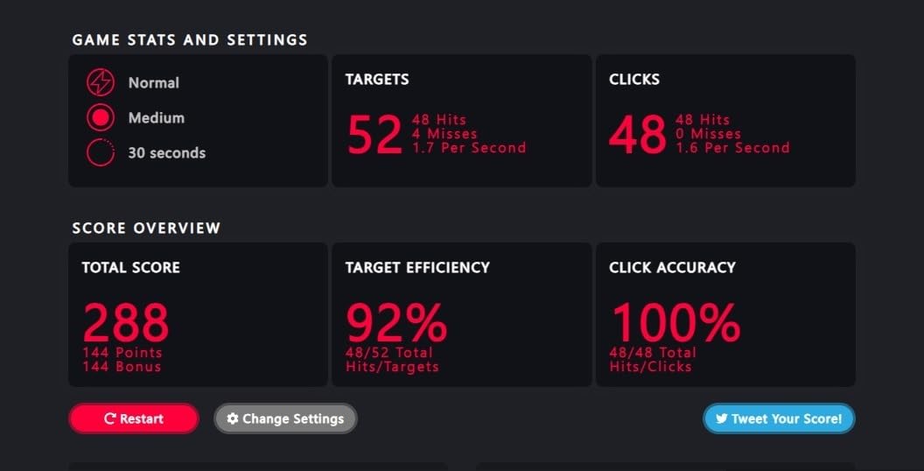This screenshot has width=924, height=471.
Task: Click the 144 Bonus text
Action: [122, 366]
